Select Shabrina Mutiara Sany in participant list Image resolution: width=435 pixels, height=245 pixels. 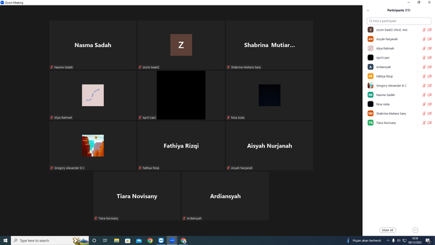391,114
